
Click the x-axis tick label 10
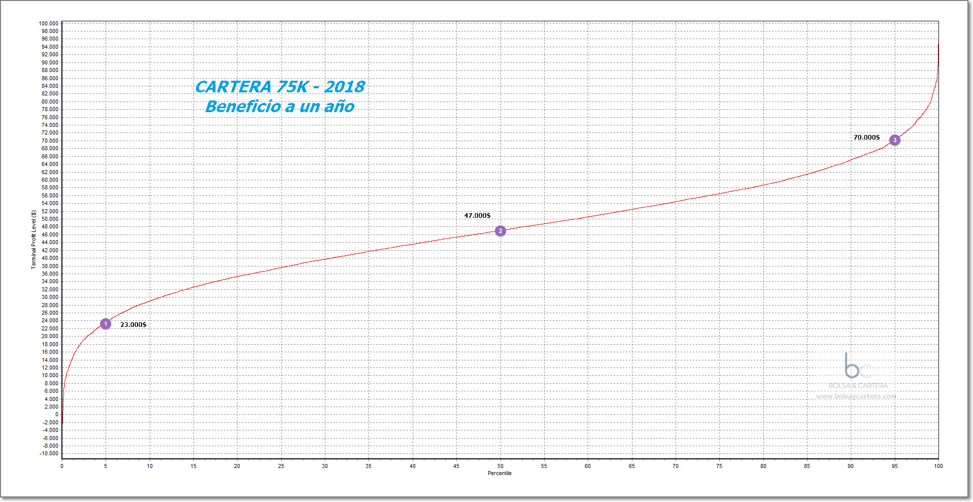(150, 466)
